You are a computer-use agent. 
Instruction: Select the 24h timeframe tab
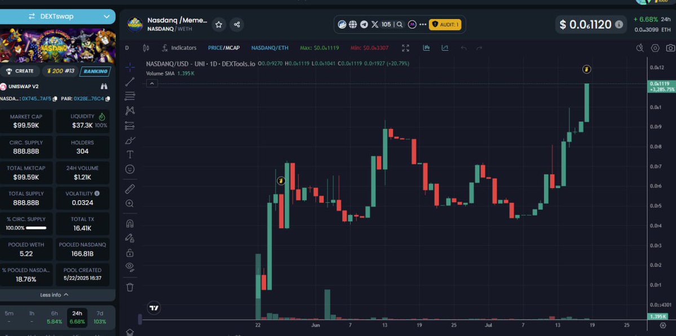tap(77, 317)
